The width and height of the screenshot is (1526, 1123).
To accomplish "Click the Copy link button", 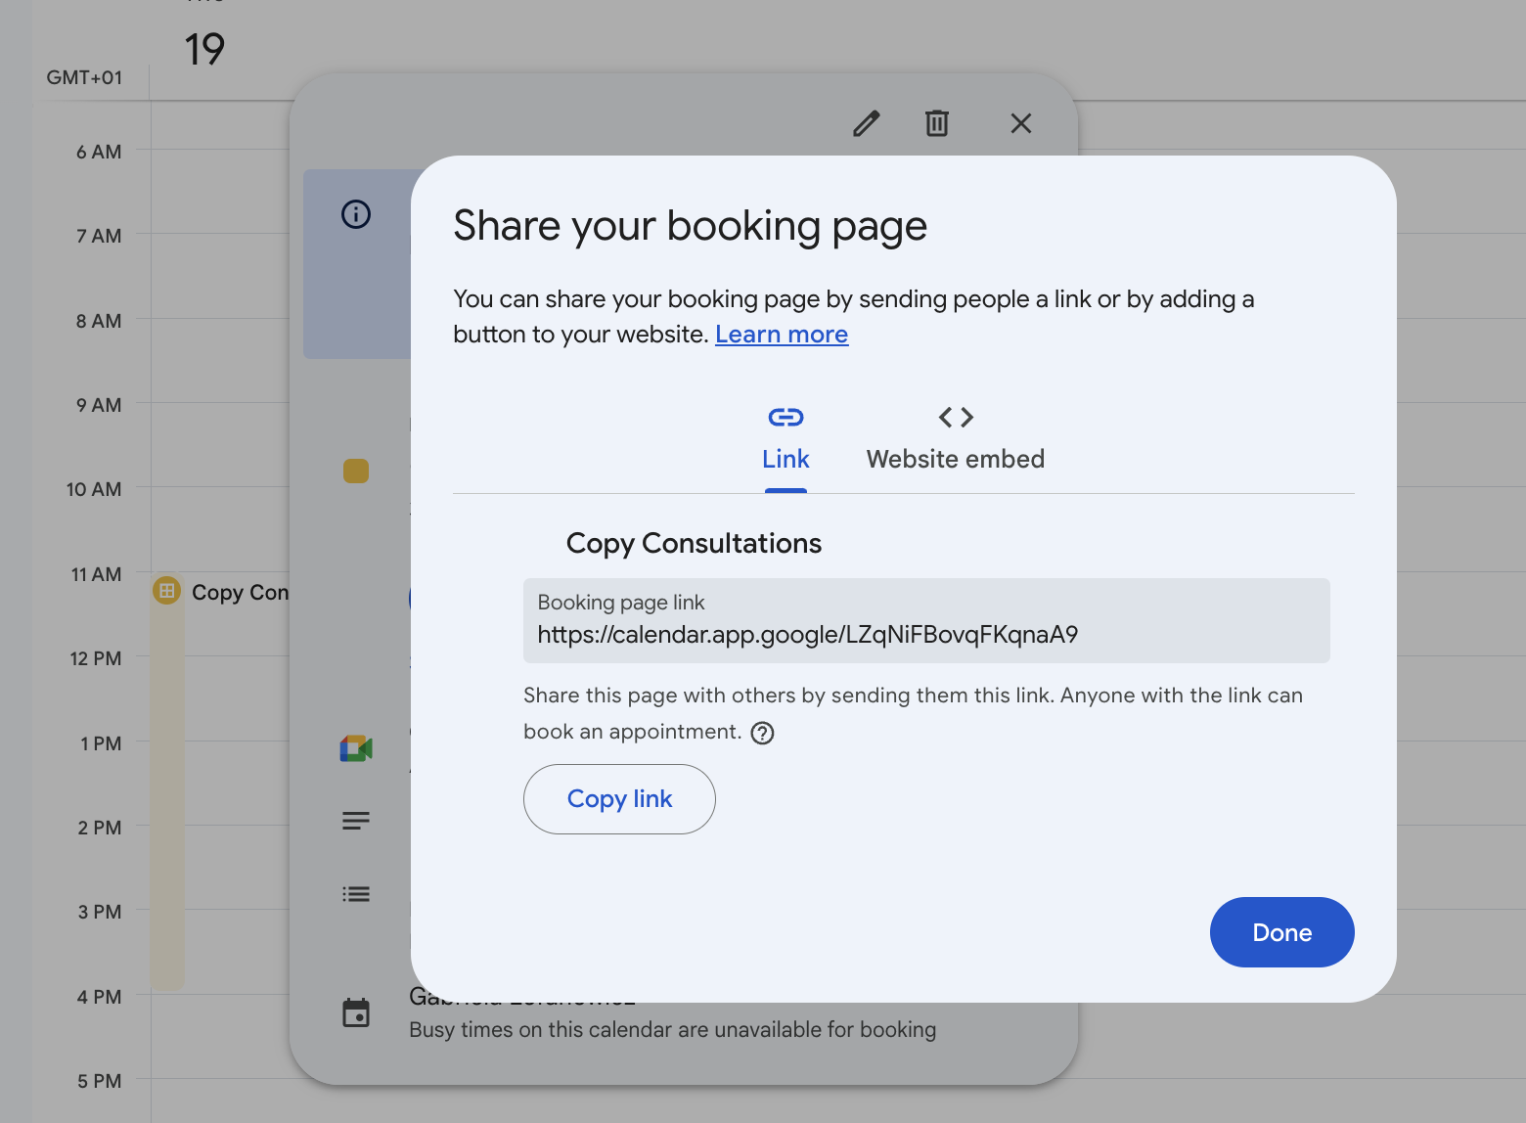I will pyautogui.click(x=618, y=799).
